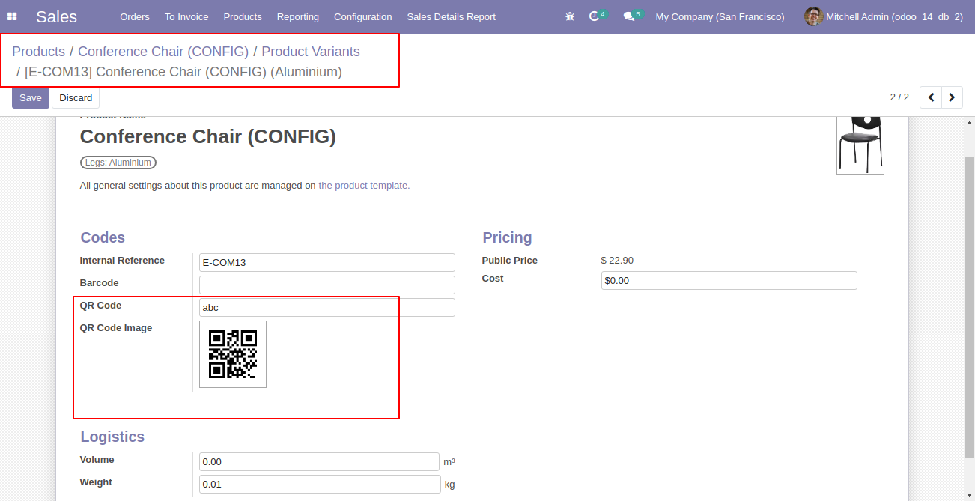The width and height of the screenshot is (975, 501).
Task: Click the Discard button
Action: coord(76,98)
